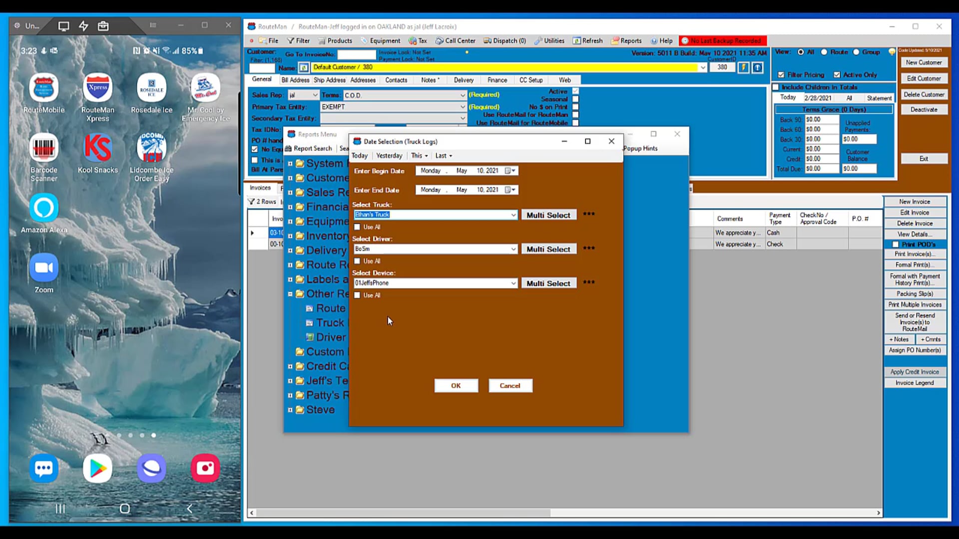This screenshot has height=539, width=959.
Task: Open the Zoom app on the phone
Action: click(44, 268)
